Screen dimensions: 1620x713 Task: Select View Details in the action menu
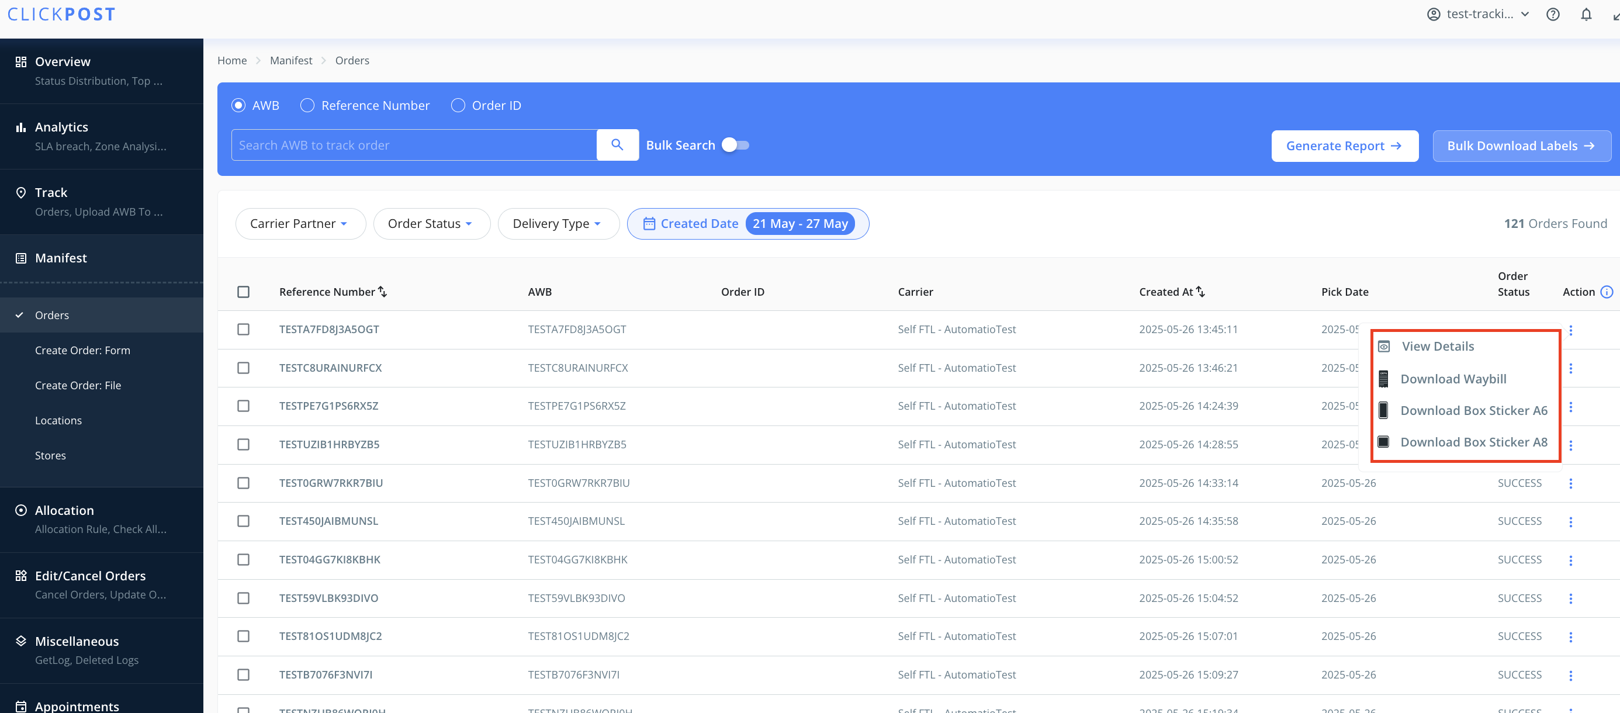[1437, 347]
